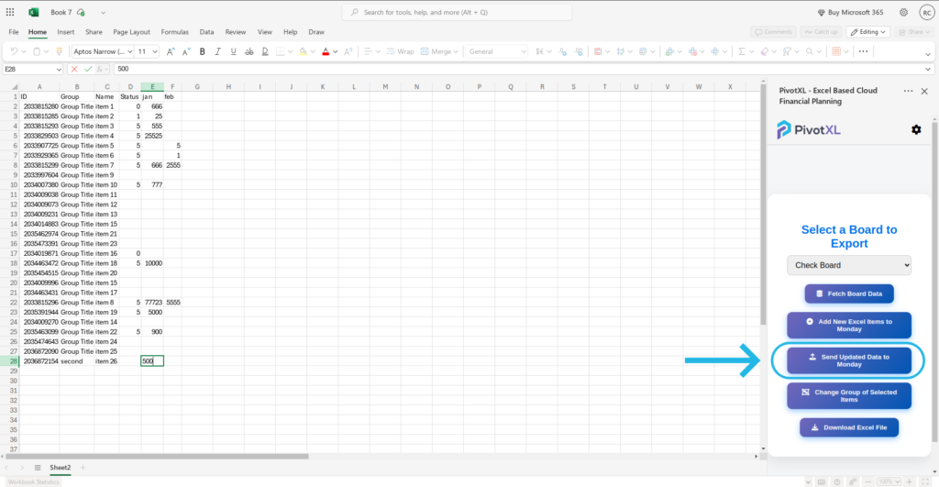Click the Clear eraser icon
939x487 pixels.
pos(764,51)
